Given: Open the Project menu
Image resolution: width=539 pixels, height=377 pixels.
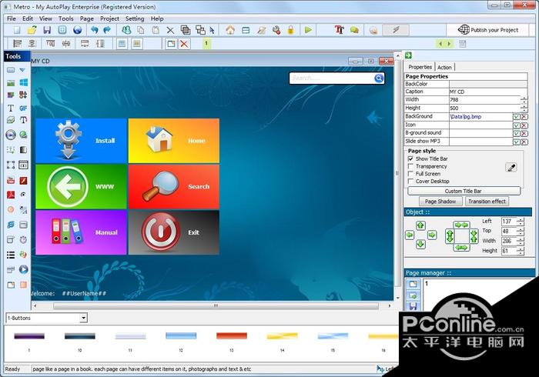Looking at the screenshot, I should (x=109, y=18).
